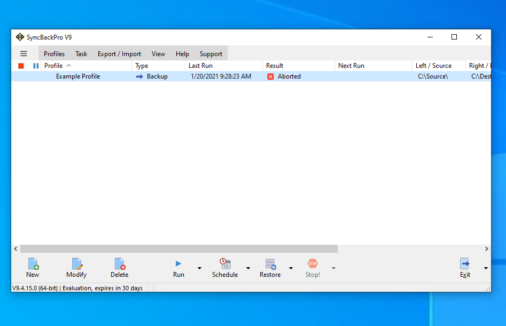506x326 pixels.
Task: Toggle sort arrow on Profile column
Action: point(69,66)
